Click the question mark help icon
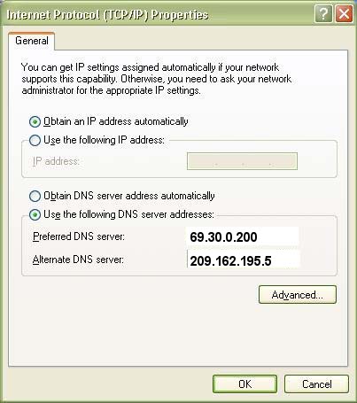The width and height of the screenshot is (357, 403). (x=323, y=14)
